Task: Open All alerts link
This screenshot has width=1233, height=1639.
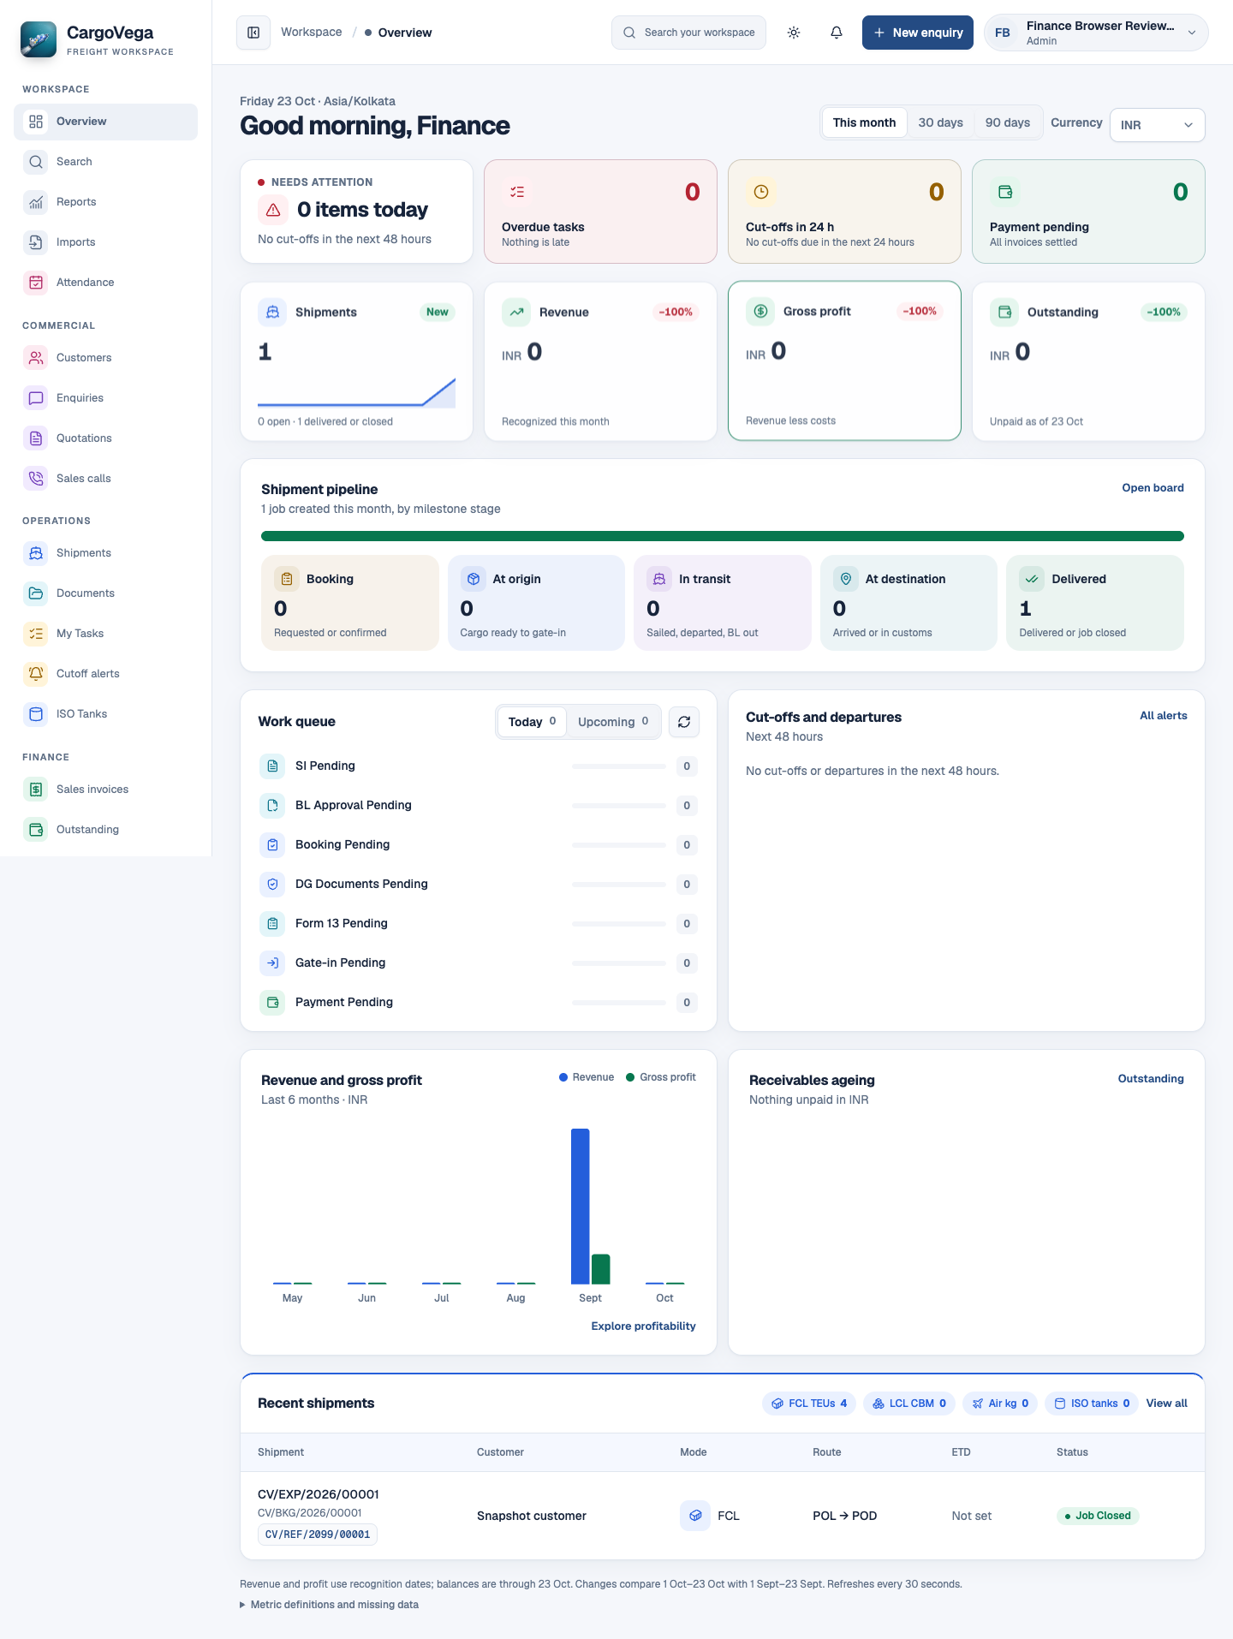Action: (x=1163, y=716)
